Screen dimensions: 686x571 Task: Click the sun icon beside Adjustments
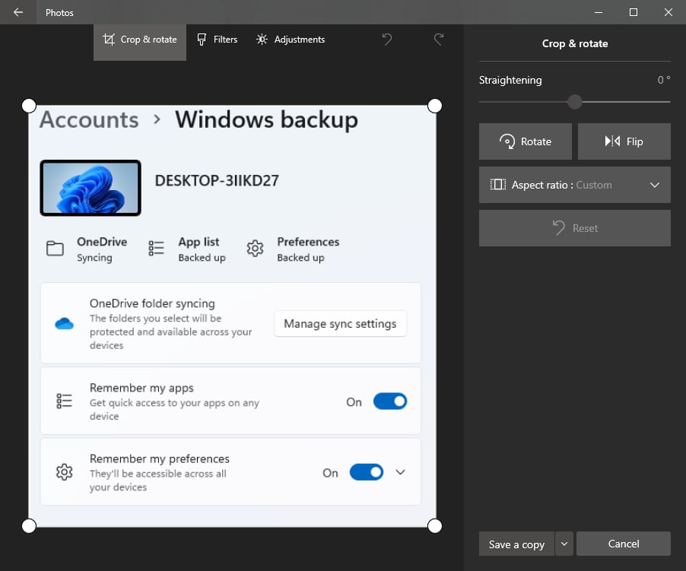262,40
